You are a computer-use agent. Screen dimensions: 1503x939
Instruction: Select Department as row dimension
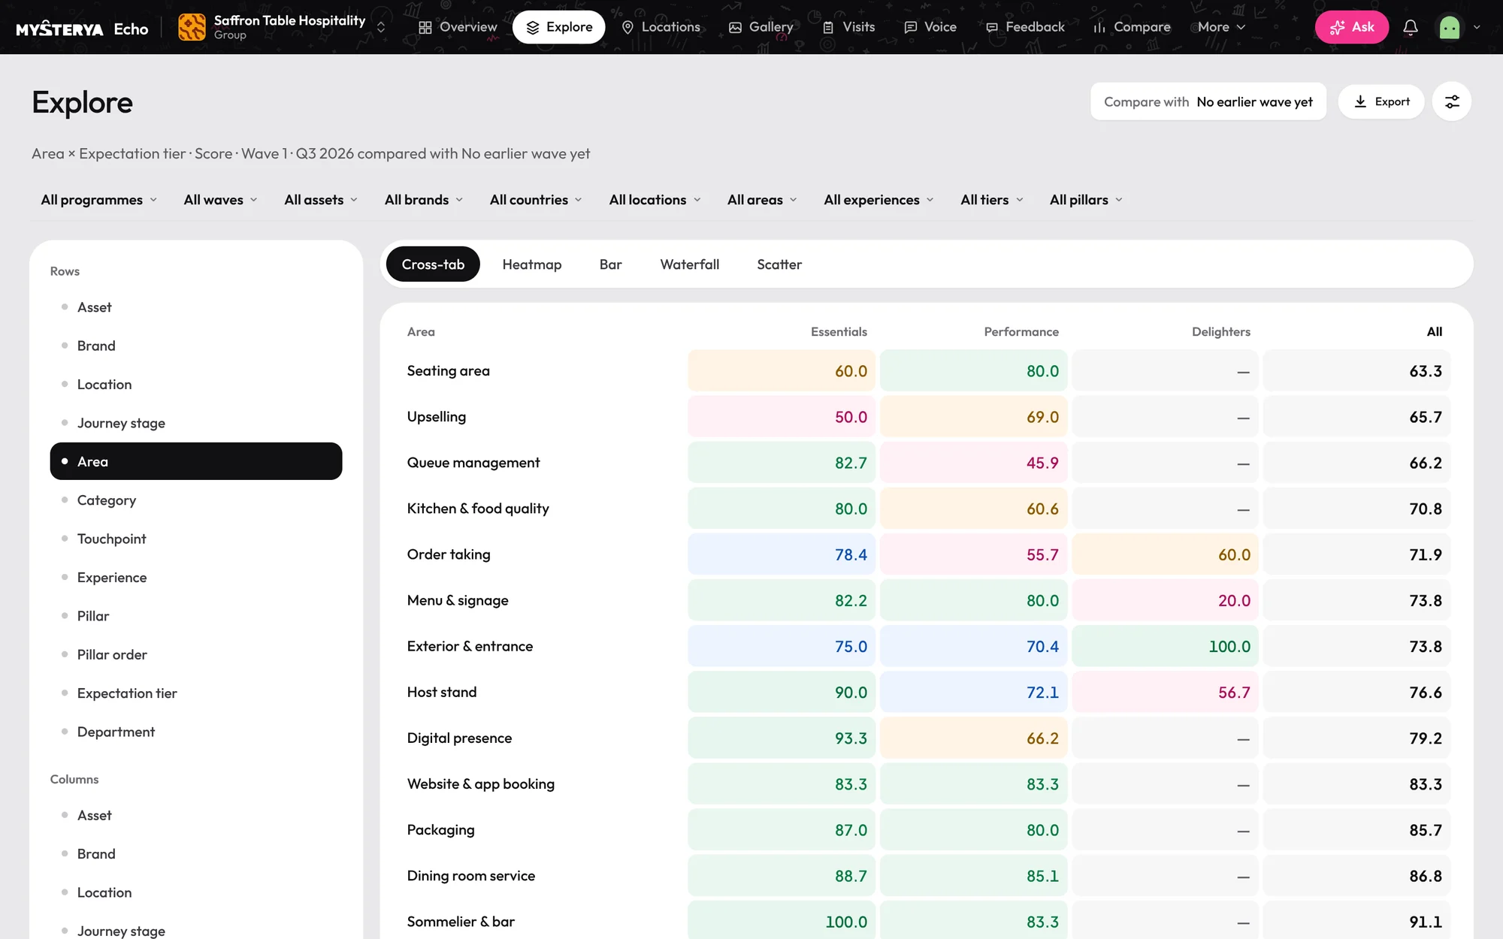point(196,732)
